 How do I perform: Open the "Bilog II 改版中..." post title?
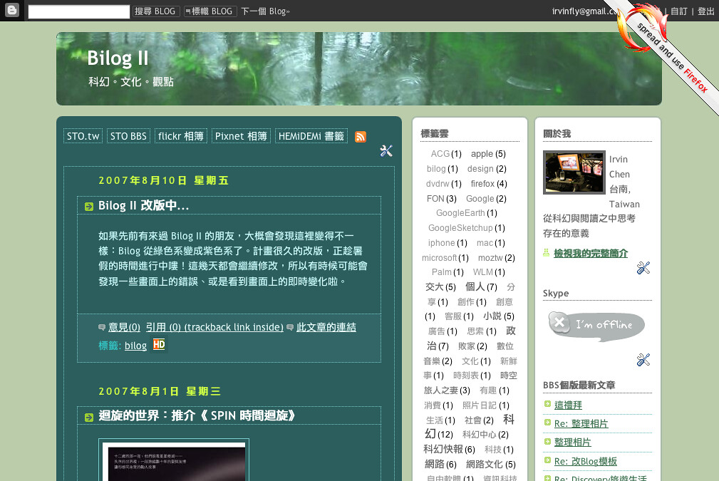(x=143, y=206)
